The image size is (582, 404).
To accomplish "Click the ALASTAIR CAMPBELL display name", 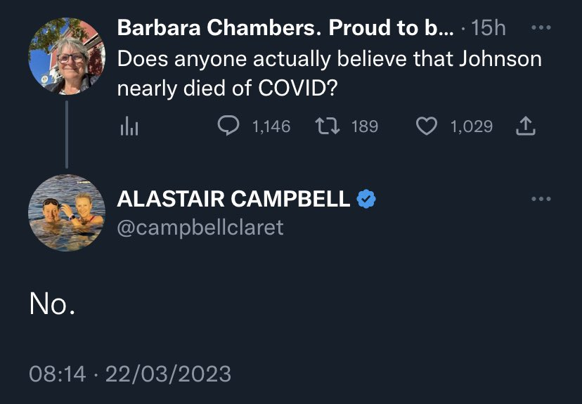I will (233, 199).
